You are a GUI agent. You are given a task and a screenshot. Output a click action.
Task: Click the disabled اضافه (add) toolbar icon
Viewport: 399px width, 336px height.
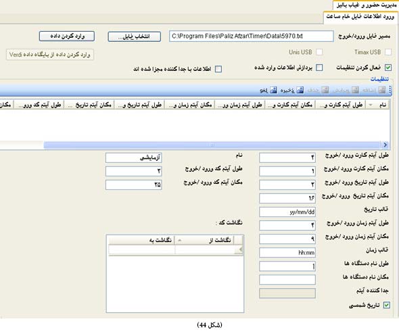pyautogui.click(x=382, y=90)
